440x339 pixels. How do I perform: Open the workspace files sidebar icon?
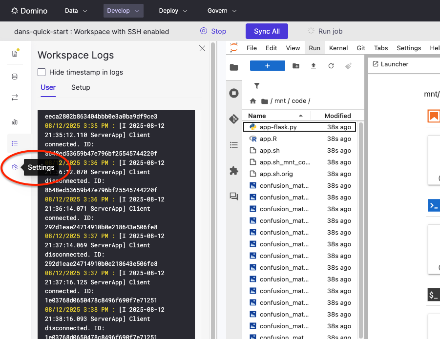pyautogui.click(x=15, y=54)
